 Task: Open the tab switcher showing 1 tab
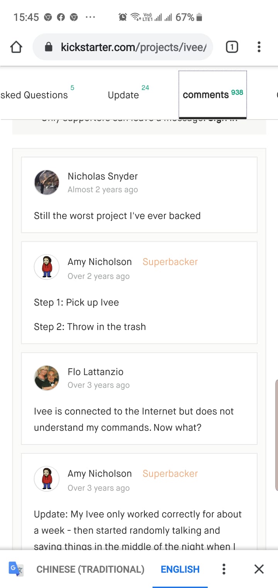[x=232, y=47]
